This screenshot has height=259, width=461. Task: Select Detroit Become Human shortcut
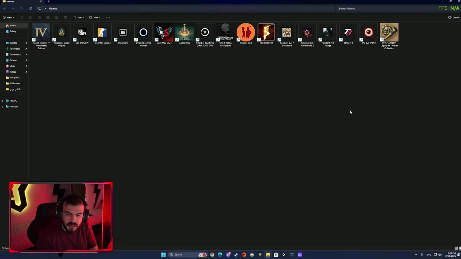pos(143,35)
